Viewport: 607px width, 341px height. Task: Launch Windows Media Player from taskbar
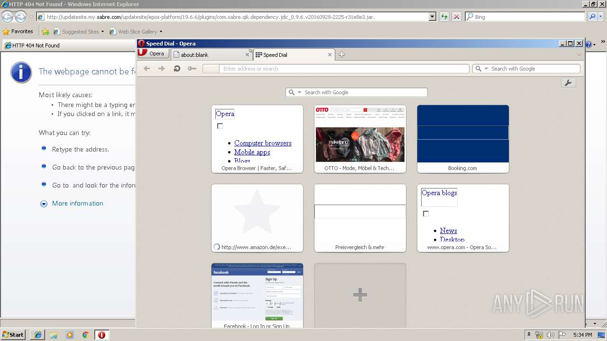(x=70, y=334)
